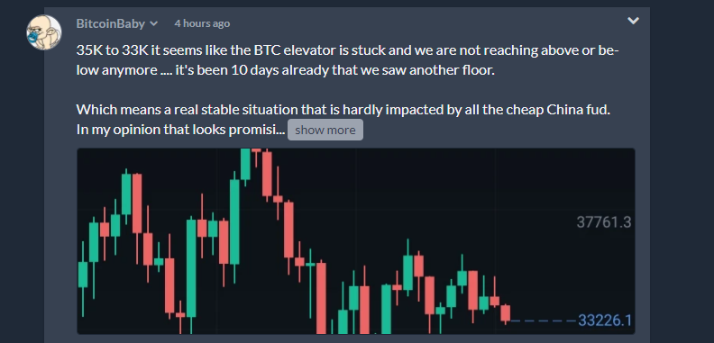Open post options chevron at top right
This screenshot has width=714, height=343.
pyautogui.click(x=634, y=21)
